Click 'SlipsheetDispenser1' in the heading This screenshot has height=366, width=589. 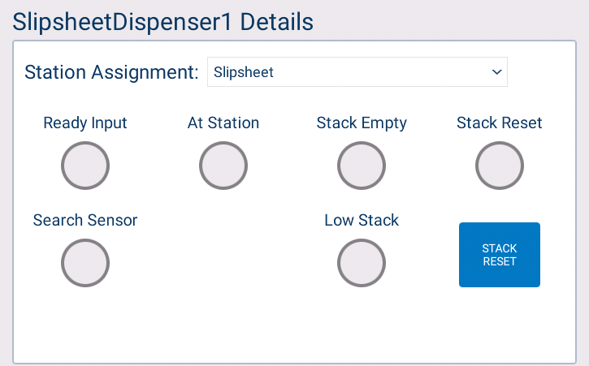pos(123,21)
